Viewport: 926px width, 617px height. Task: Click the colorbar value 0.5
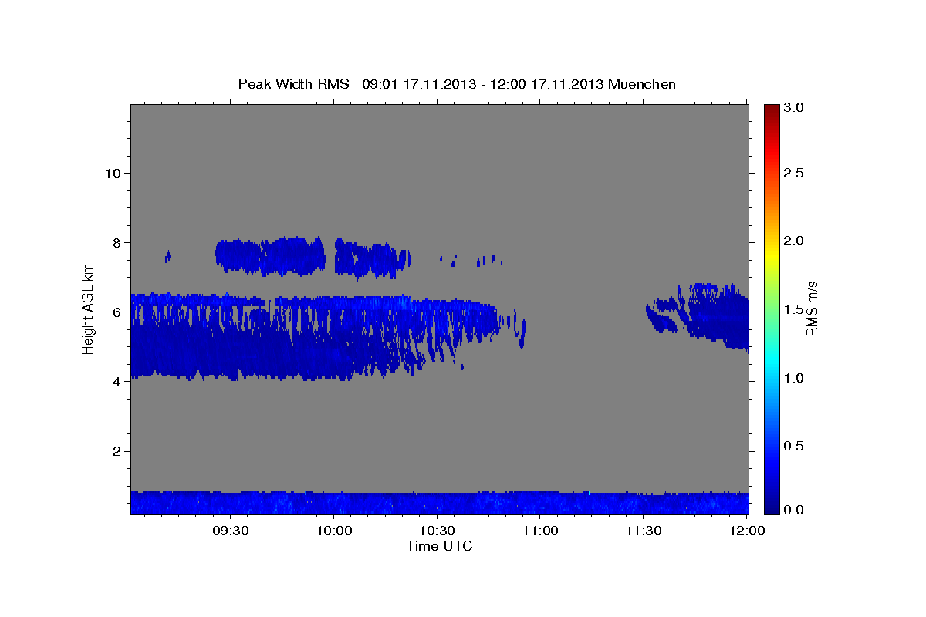pyautogui.click(x=795, y=446)
